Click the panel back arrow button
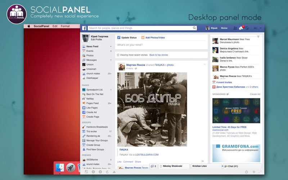This screenshot has width=288, height=180. [x=93, y=172]
